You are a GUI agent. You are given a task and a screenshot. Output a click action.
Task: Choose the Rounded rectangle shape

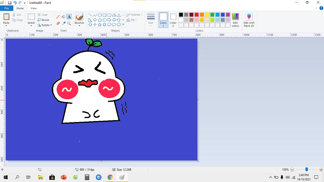[109, 15]
